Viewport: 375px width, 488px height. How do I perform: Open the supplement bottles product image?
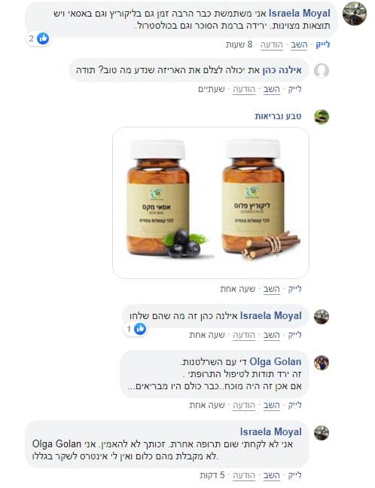point(211,203)
